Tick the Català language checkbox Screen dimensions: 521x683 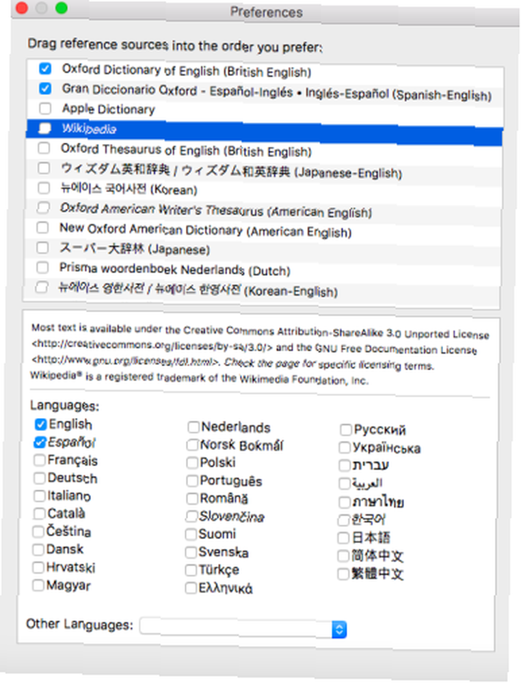(39, 514)
